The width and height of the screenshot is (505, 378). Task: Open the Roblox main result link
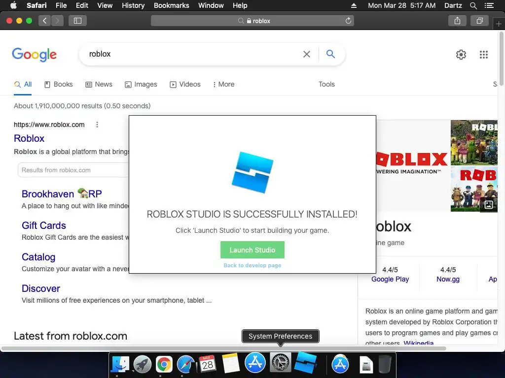[29, 138]
